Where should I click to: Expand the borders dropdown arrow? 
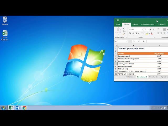tap(144, 33)
